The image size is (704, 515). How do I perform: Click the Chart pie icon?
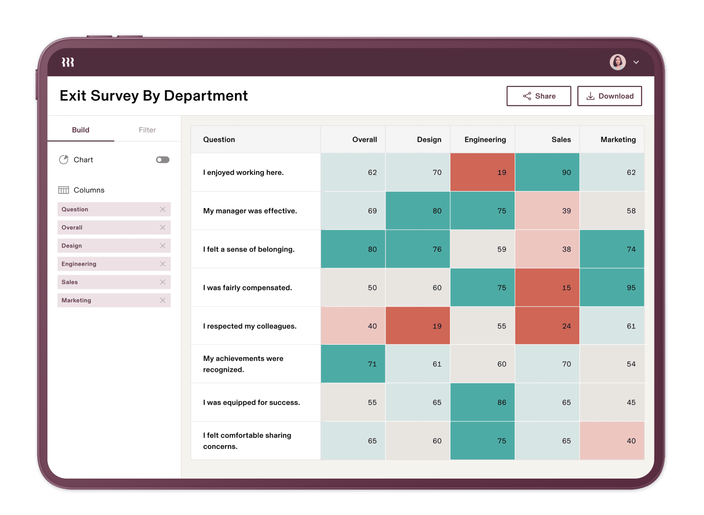click(64, 160)
